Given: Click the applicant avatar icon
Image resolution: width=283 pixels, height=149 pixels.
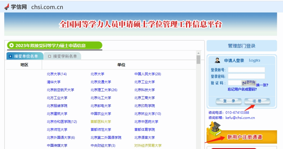Looking at the screenshot, I should click(217, 60).
